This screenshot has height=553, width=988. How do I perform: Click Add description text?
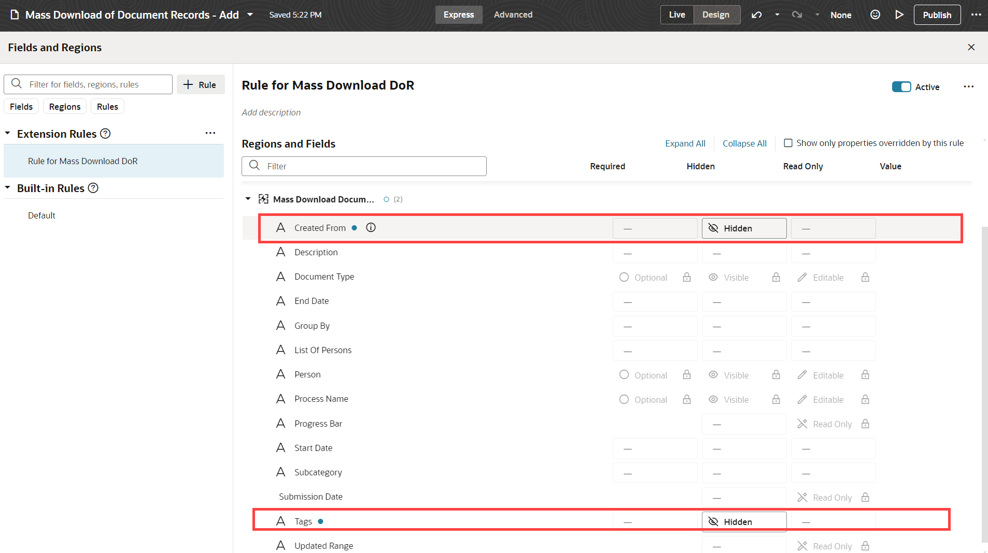[271, 112]
